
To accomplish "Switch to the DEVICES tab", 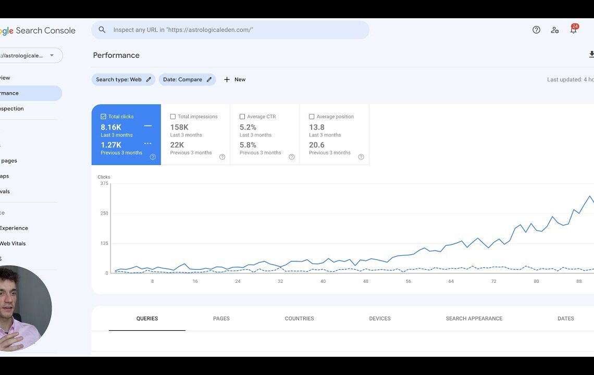I will pyautogui.click(x=379, y=319).
